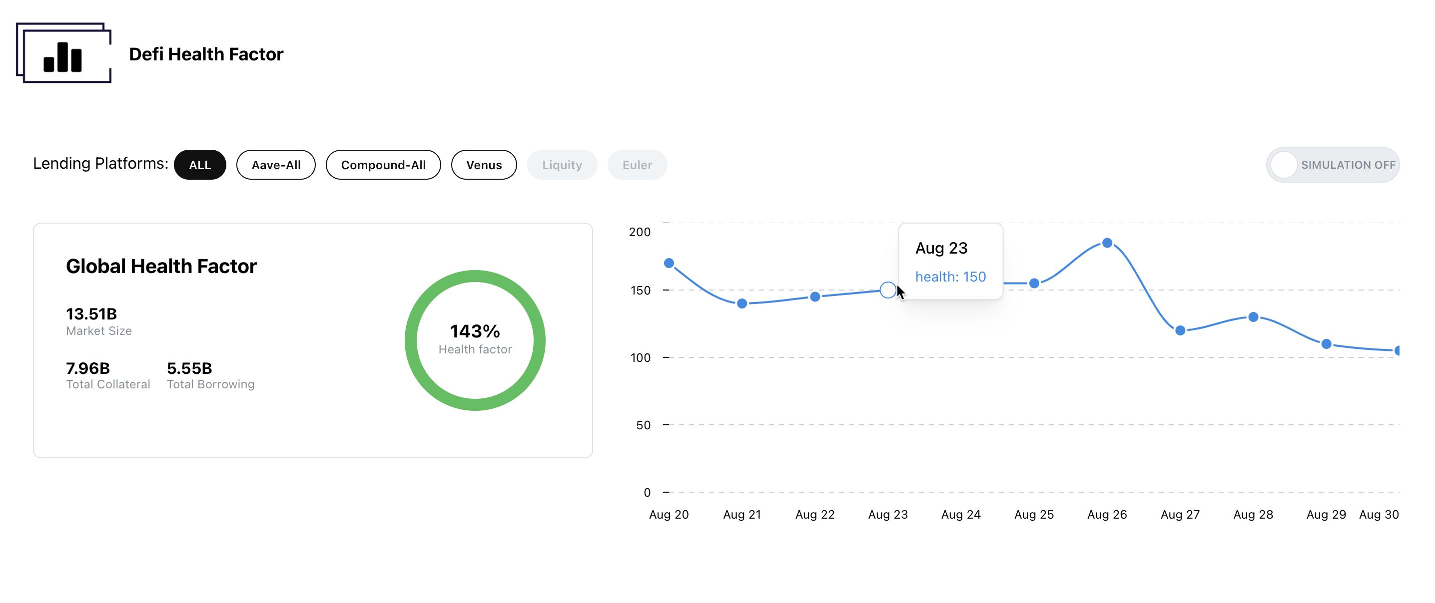Click the Total Collateral label
This screenshot has width=1435, height=603.
click(108, 384)
